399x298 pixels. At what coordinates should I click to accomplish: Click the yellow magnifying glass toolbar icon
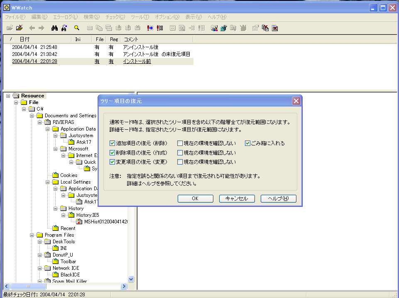point(76,28)
